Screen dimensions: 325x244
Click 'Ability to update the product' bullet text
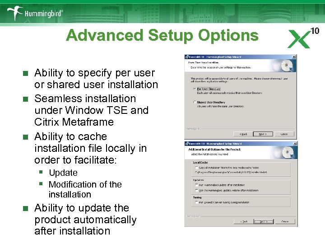[85, 219]
